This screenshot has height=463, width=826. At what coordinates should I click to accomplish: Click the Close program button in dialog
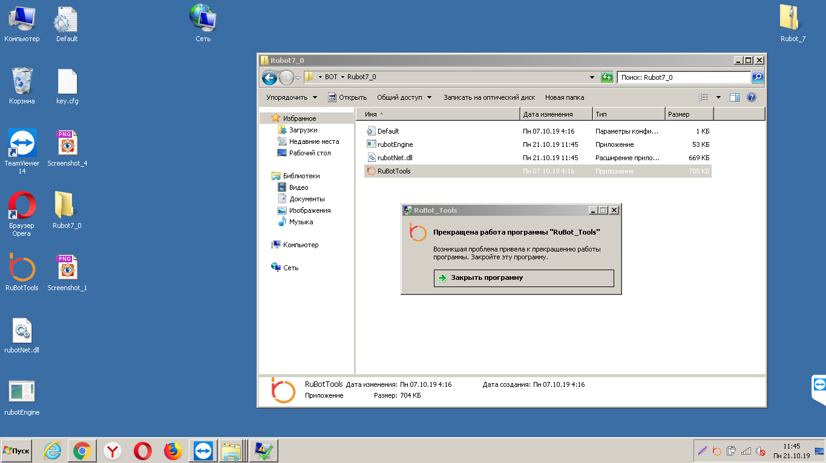(523, 278)
